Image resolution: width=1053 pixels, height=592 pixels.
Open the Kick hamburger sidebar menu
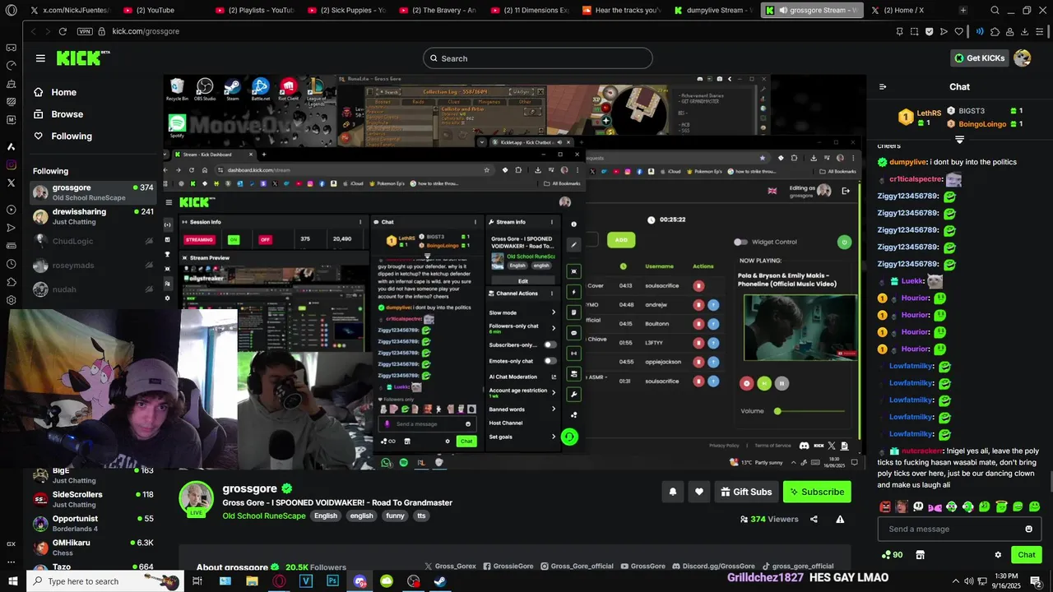click(40, 58)
